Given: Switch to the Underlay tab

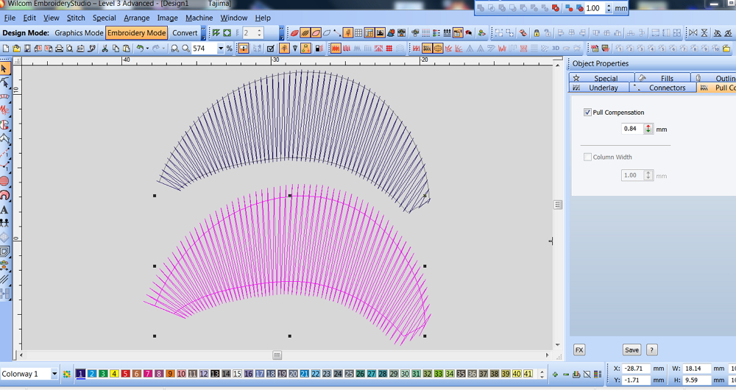Looking at the screenshot, I should [x=604, y=88].
